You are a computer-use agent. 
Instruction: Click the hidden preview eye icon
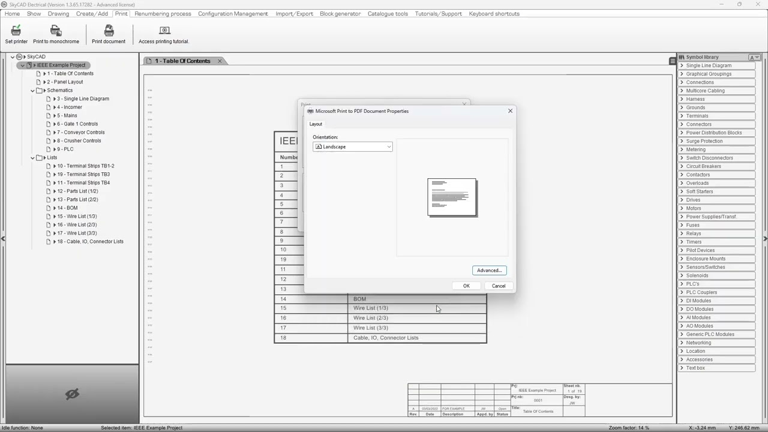[x=72, y=394]
